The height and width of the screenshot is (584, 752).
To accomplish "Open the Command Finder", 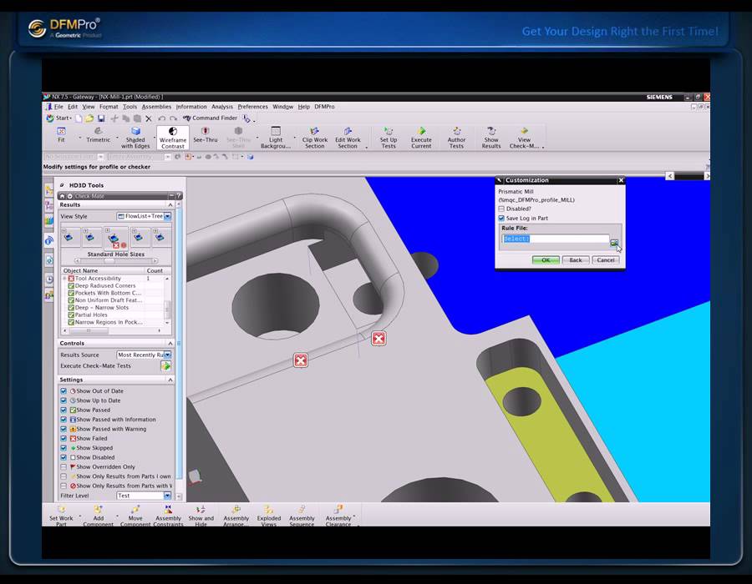I will [x=210, y=118].
